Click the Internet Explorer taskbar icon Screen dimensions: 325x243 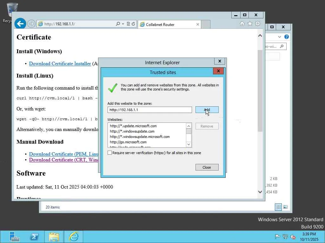74,237
